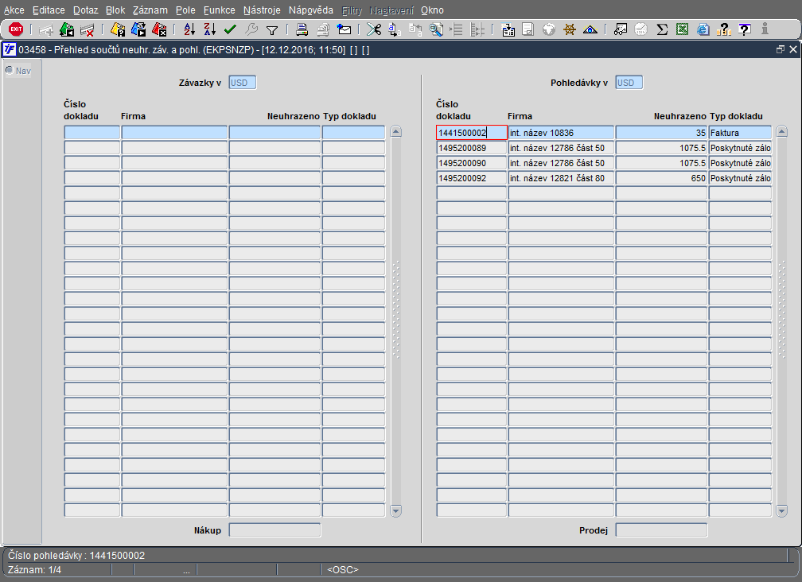This screenshot has width=802, height=582.
Task: Open the Editace menu
Action: (x=49, y=10)
